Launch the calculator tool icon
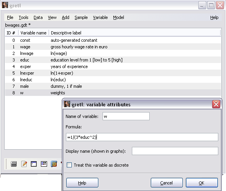The height and width of the screenshot is (191, 226). 14,164
